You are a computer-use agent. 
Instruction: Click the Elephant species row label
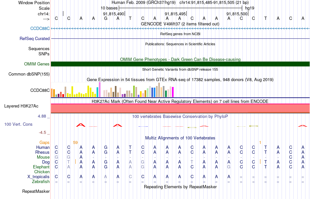pyautogui.click(x=41, y=167)
